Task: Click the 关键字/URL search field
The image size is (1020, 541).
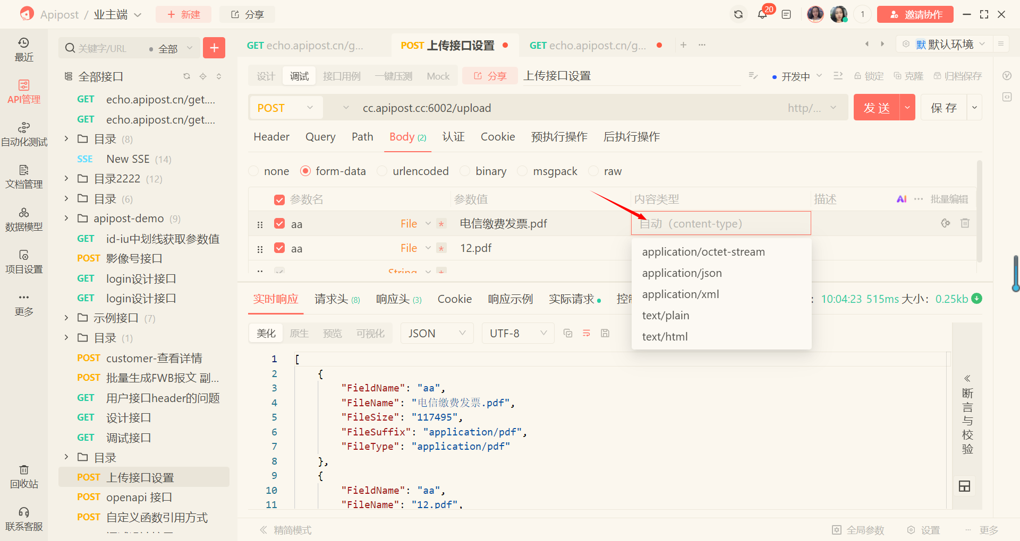Action: (x=104, y=48)
